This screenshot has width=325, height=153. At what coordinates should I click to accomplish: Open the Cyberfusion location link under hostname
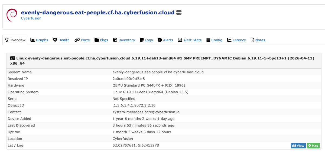pos(31,18)
